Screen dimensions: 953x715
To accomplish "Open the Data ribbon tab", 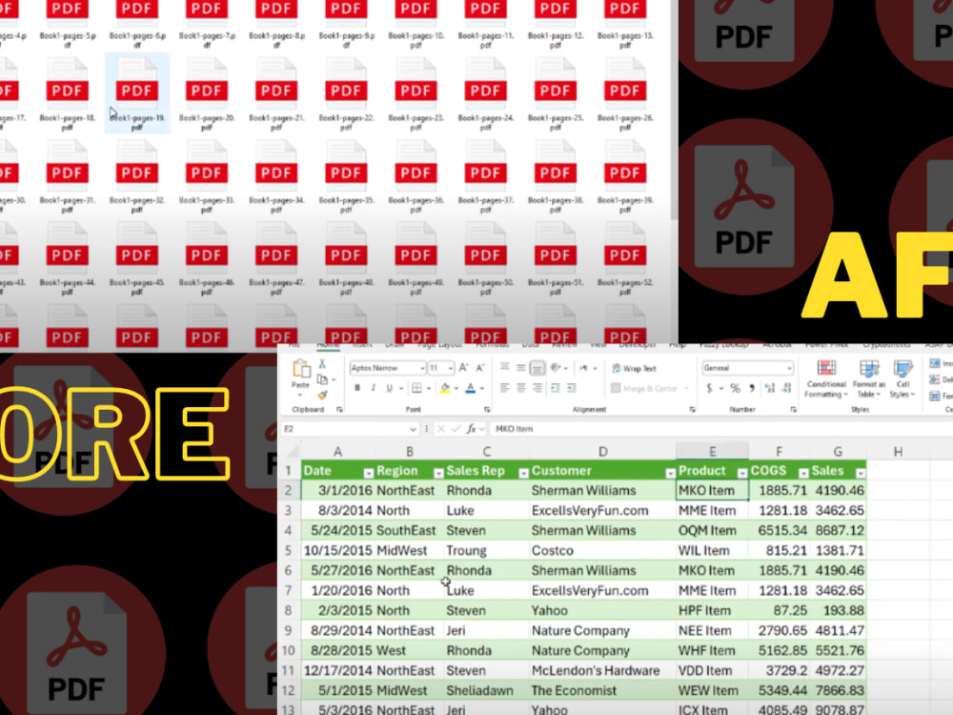I will [x=530, y=345].
